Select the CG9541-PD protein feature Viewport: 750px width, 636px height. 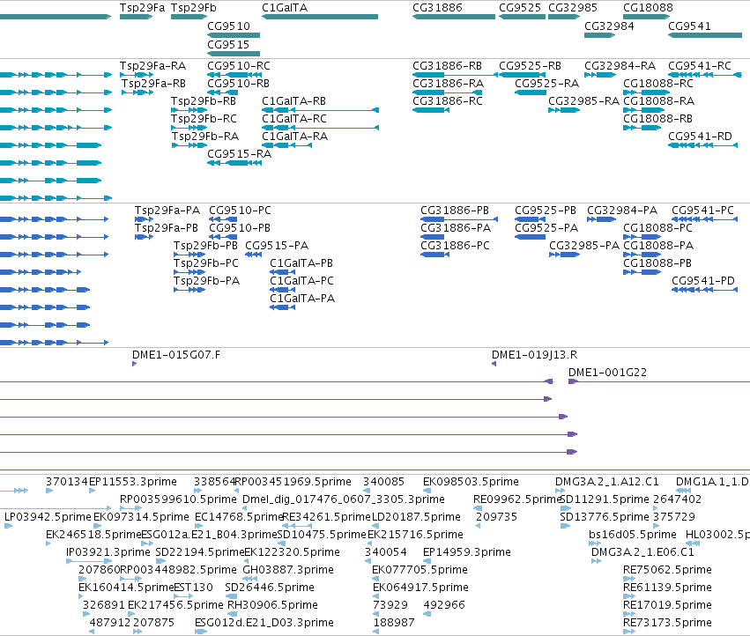(x=704, y=290)
